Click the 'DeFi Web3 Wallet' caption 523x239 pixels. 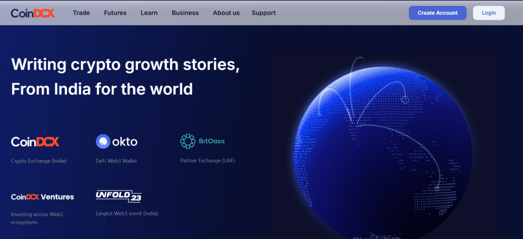coord(116,161)
